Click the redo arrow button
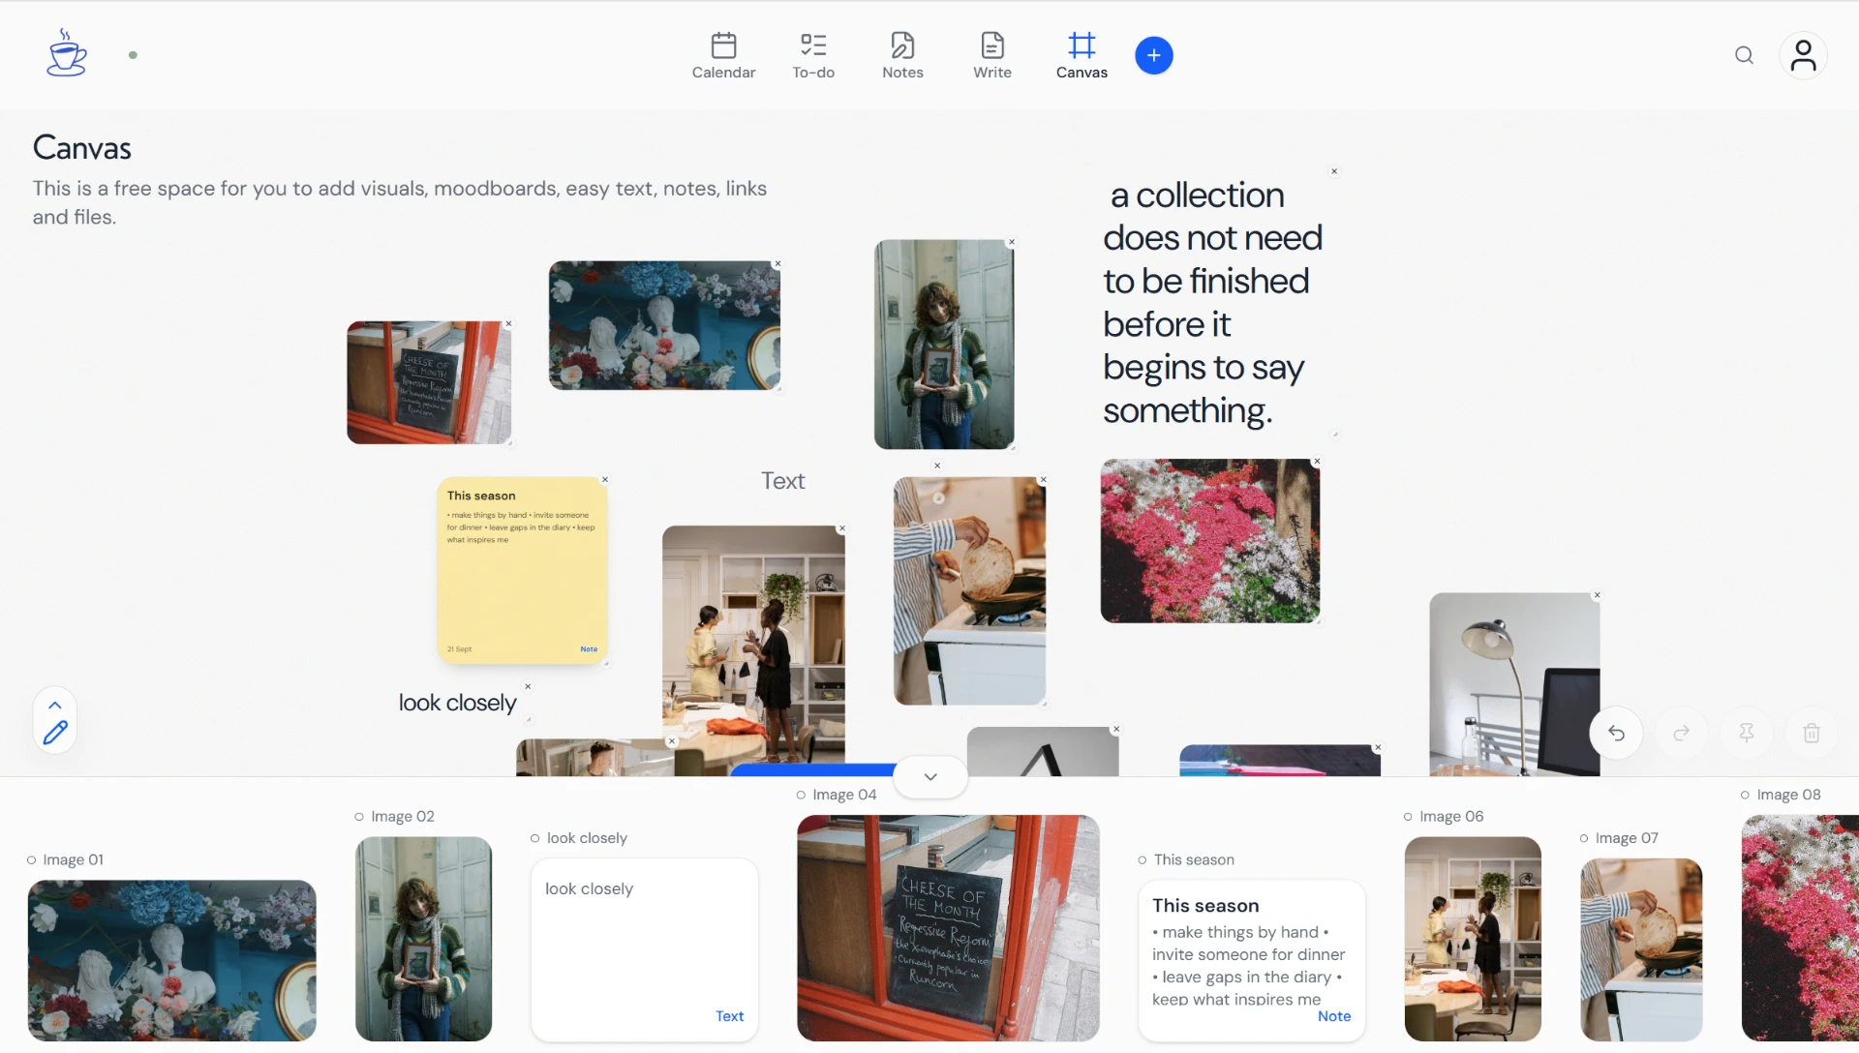 point(1682,733)
